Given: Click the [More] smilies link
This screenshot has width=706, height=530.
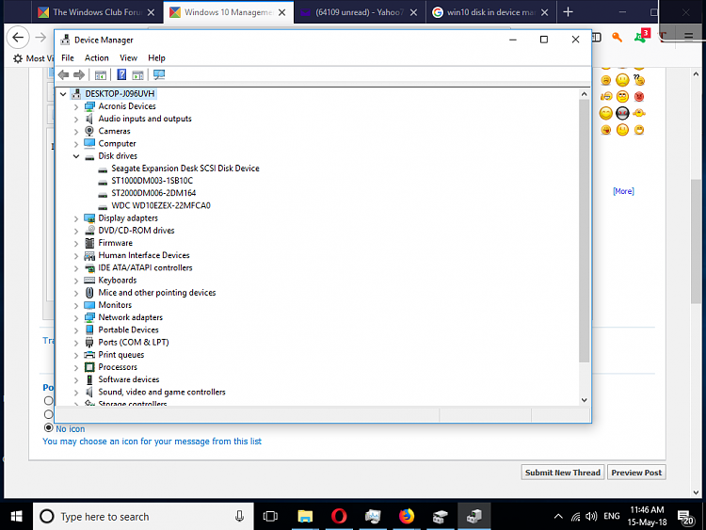Looking at the screenshot, I should (x=623, y=191).
